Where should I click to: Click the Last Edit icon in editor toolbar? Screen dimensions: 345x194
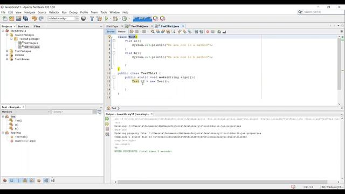tap(132, 32)
